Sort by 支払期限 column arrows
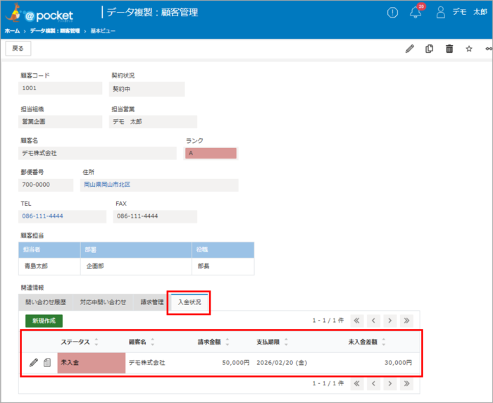 (x=286, y=342)
